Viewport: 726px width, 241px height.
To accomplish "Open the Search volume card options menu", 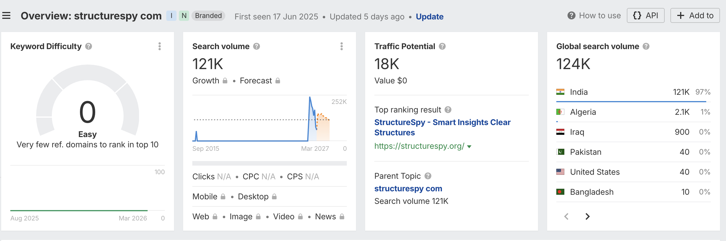I will (x=341, y=47).
